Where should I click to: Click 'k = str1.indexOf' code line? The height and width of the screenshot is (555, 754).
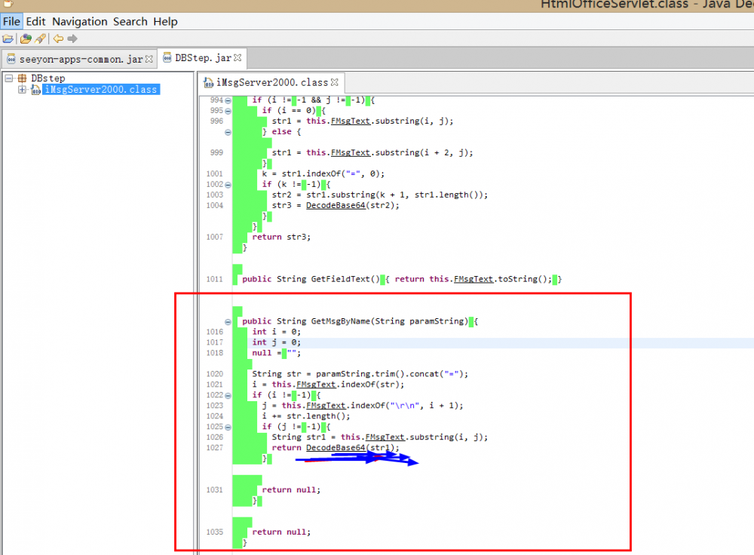click(323, 173)
